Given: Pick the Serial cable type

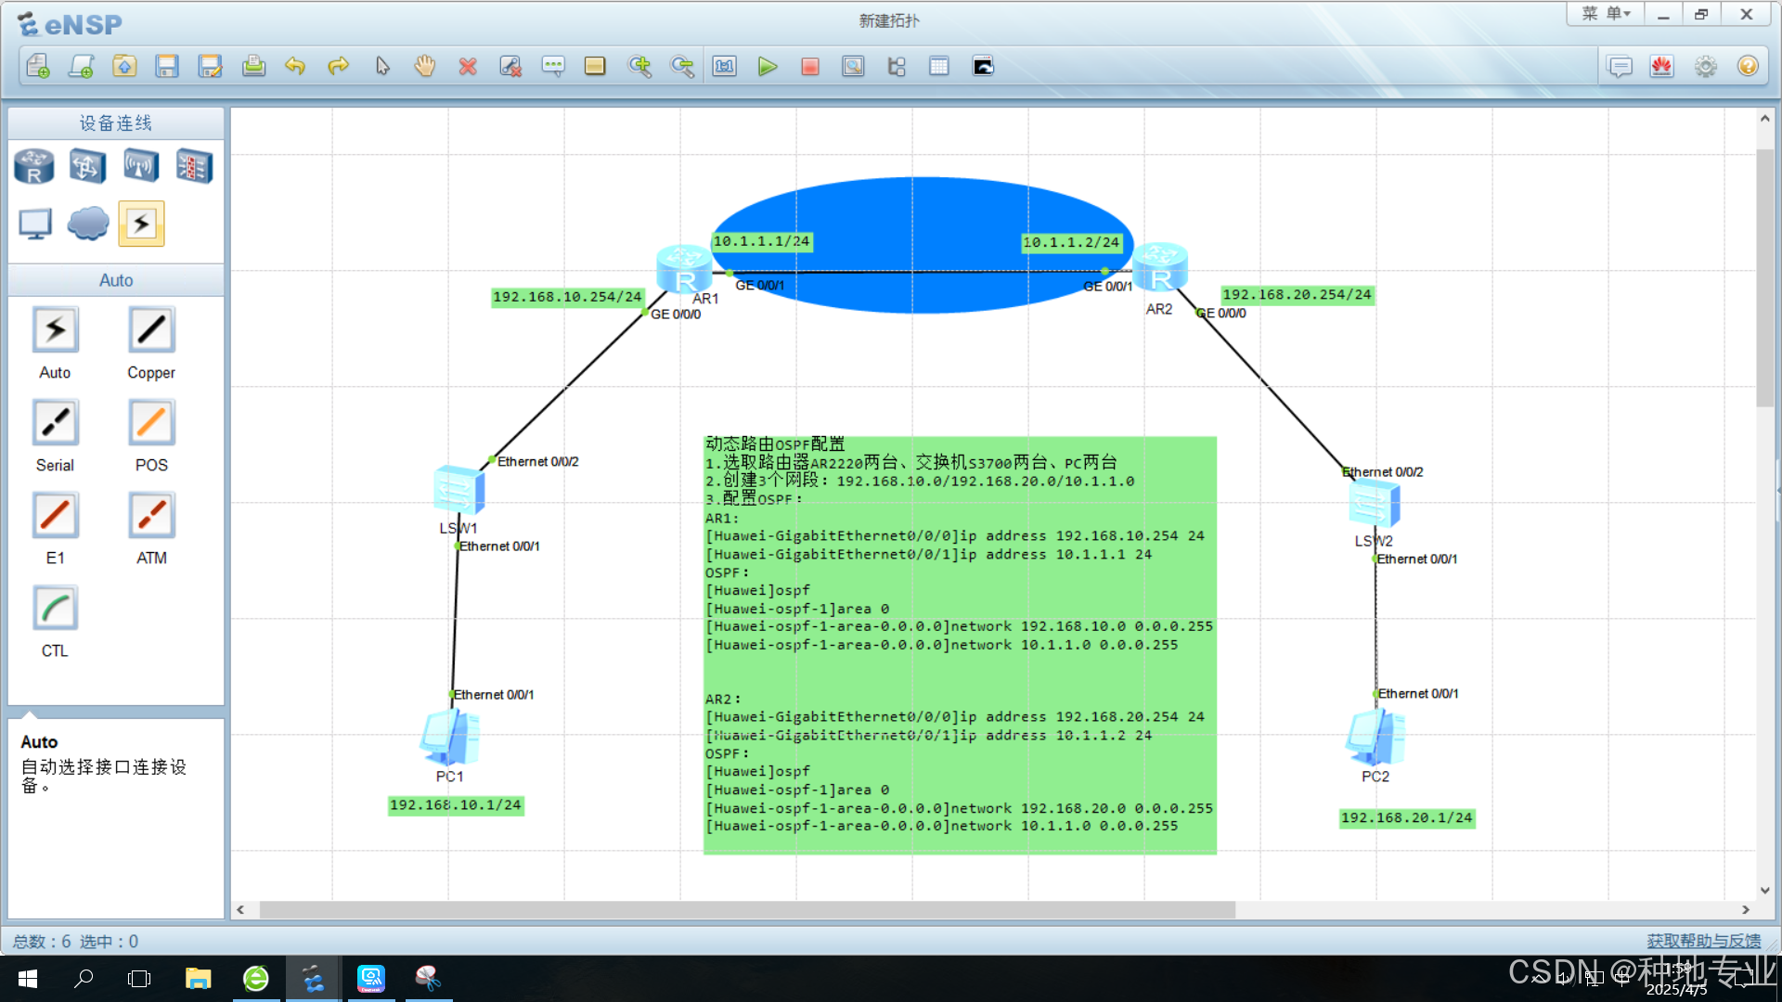Looking at the screenshot, I should click(x=55, y=423).
